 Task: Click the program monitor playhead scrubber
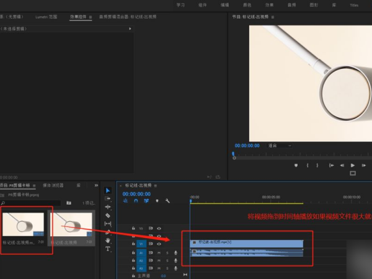[234, 154]
